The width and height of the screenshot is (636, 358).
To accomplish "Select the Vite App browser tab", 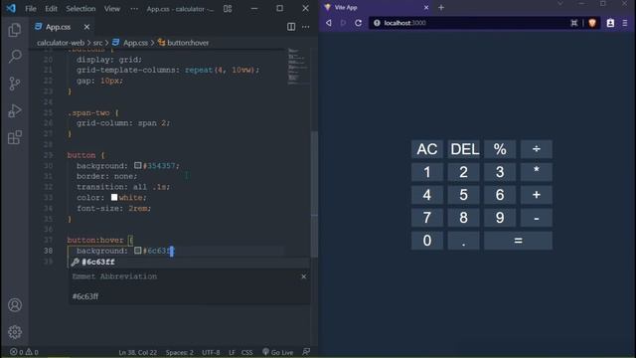I will (376, 7).
